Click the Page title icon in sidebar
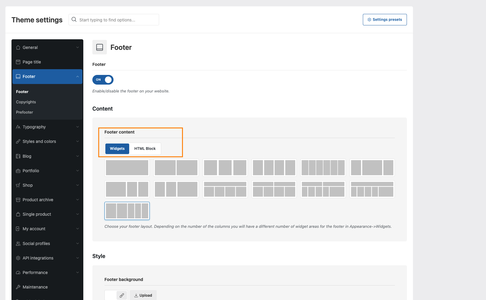The image size is (486, 300). click(18, 62)
